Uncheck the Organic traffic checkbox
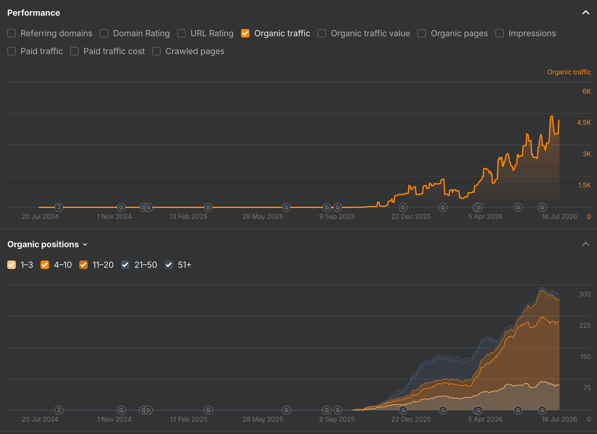Image resolution: width=597 pixels, height=434 pixels. [245, 33]
